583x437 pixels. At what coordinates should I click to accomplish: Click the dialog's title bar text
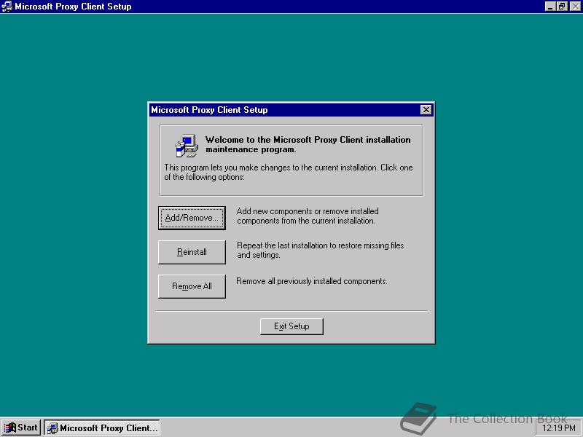pos(209,110)
